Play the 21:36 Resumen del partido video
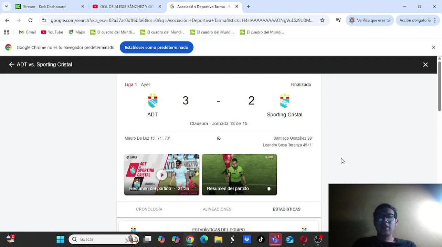This screenshot has height=247, width=442. (x=161, y=175)
